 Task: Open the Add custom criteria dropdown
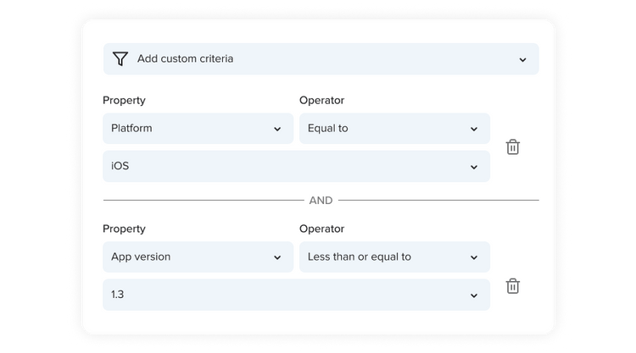point(321,59)
